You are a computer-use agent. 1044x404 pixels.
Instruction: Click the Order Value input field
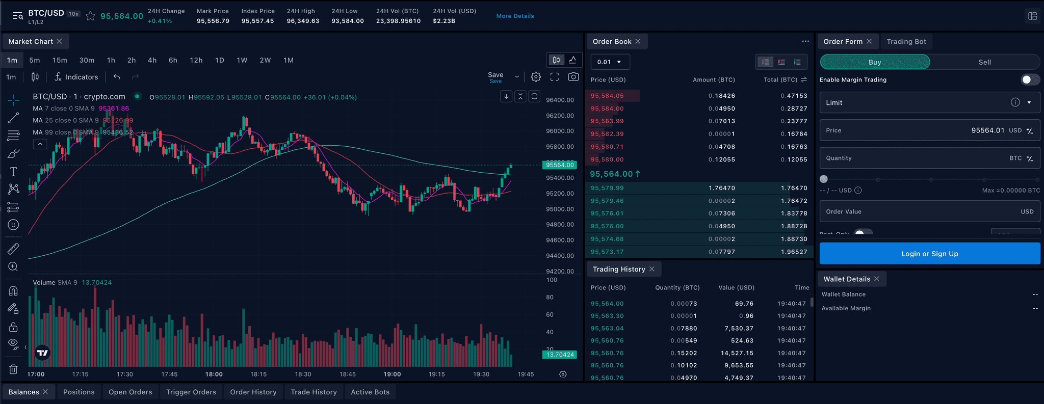tap(930, 211)
